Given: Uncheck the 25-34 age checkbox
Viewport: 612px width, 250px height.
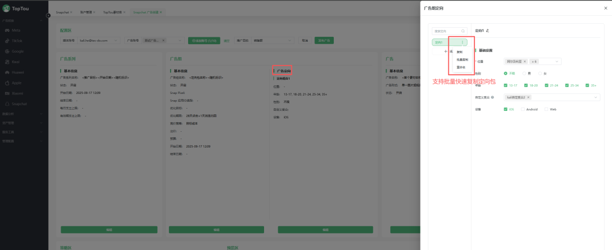Looking at the screenshot, I should coord(567,85).
